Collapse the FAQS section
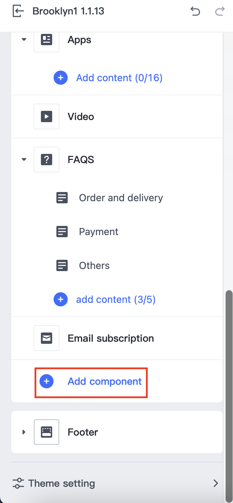Screen dimensions: 233x503 click(24, 160)
